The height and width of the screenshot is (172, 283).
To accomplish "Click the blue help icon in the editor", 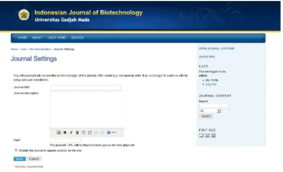I will click(x=109, y=132).
